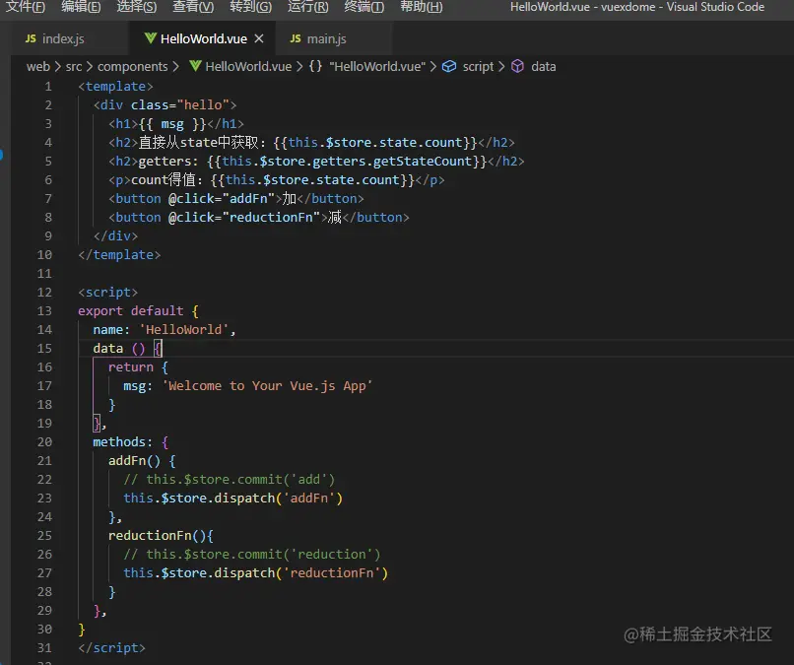
Task: Open the 运行(R) menu
Action: pyautogui.click(x=308, y=7)
